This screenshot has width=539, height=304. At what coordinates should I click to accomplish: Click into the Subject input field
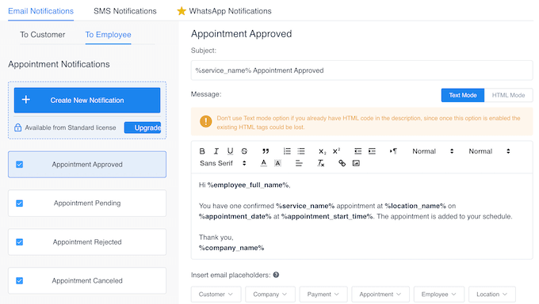361,70
